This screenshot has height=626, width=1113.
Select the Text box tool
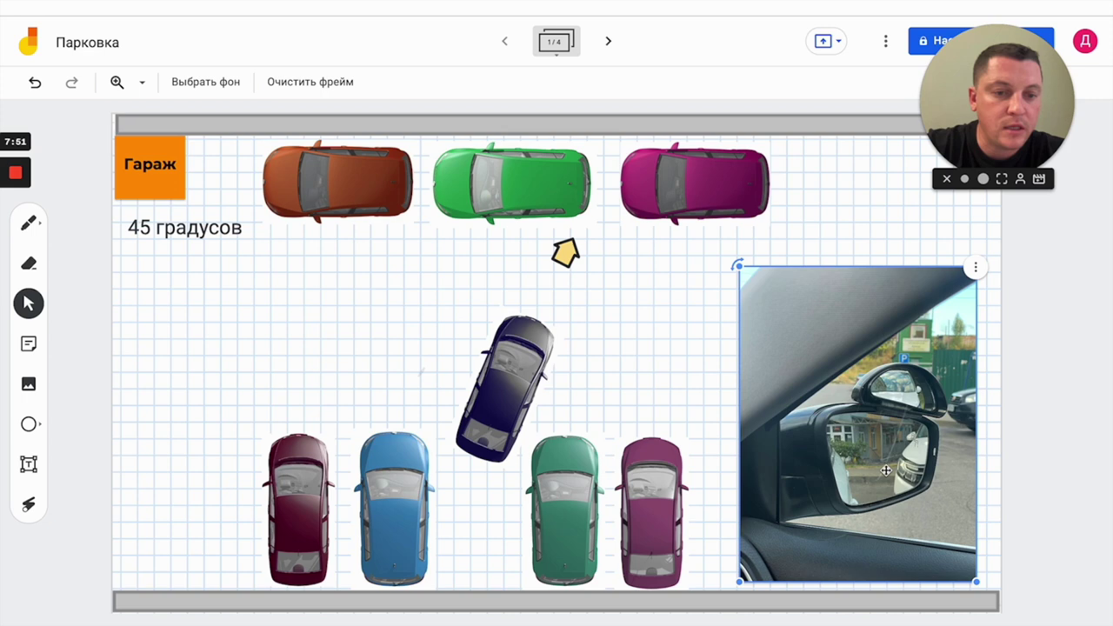(x=29, y=464)
